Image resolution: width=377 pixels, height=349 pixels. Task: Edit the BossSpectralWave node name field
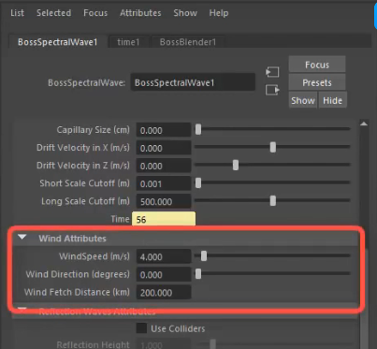[x=193, y=82]
